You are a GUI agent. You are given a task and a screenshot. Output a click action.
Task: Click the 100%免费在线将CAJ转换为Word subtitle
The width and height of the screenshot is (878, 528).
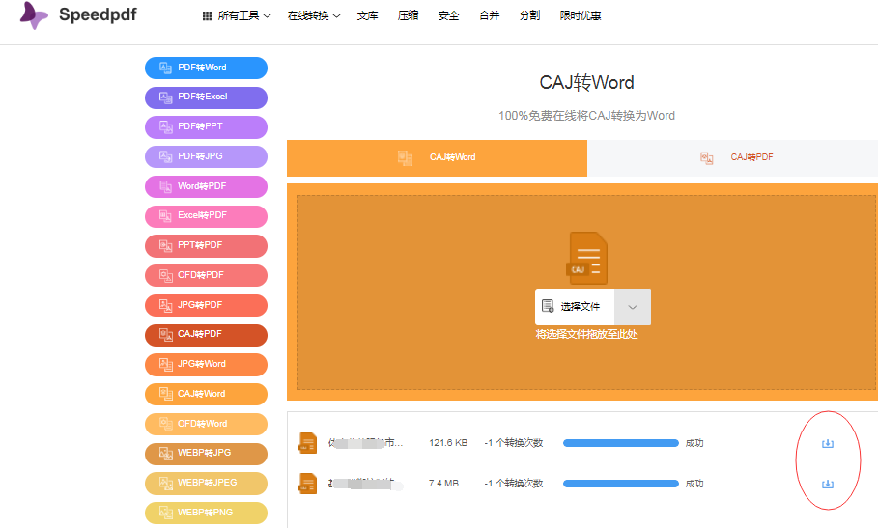[587, 116]
